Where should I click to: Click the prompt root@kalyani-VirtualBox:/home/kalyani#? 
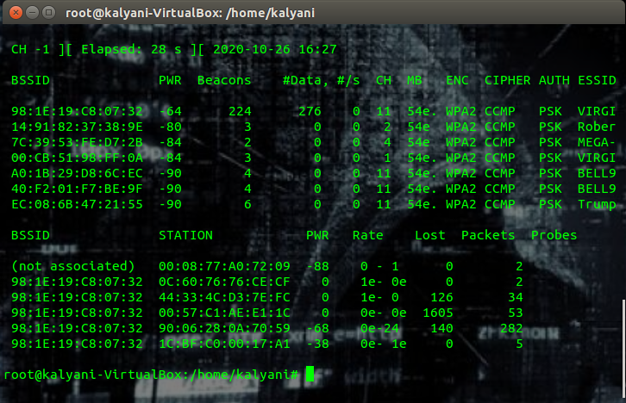(x=151, y=375)
